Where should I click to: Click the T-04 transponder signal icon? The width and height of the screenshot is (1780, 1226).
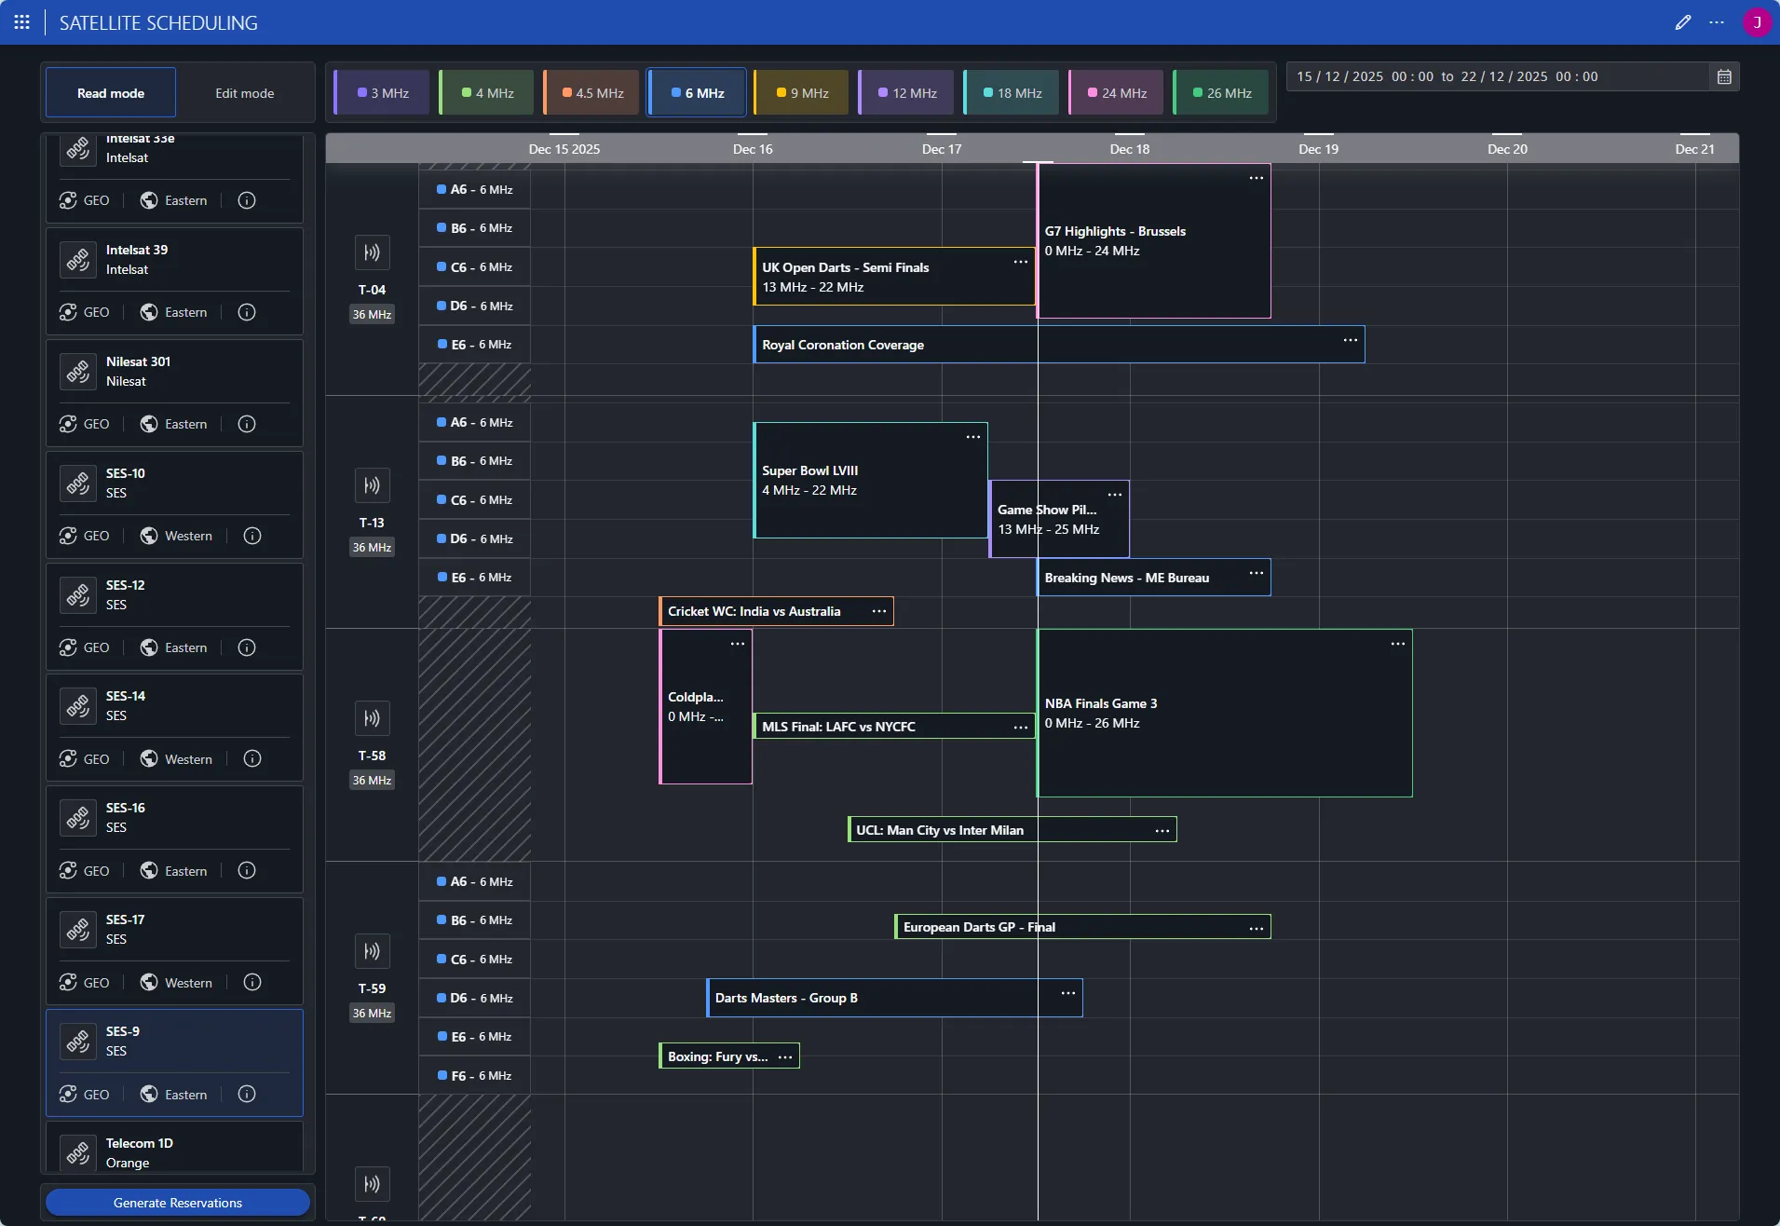(372, 252)
